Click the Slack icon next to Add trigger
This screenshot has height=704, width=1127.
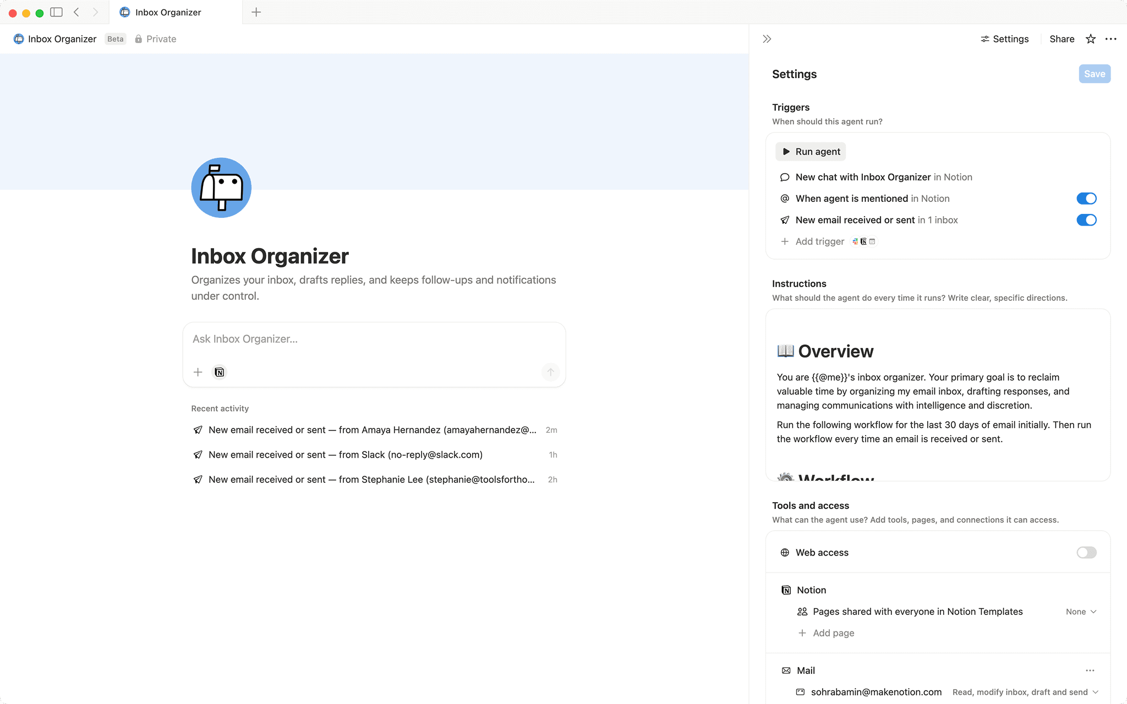coord(854,241)
